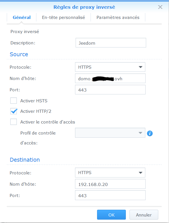Focus the Description field containing Jeedom

(111, 43)
